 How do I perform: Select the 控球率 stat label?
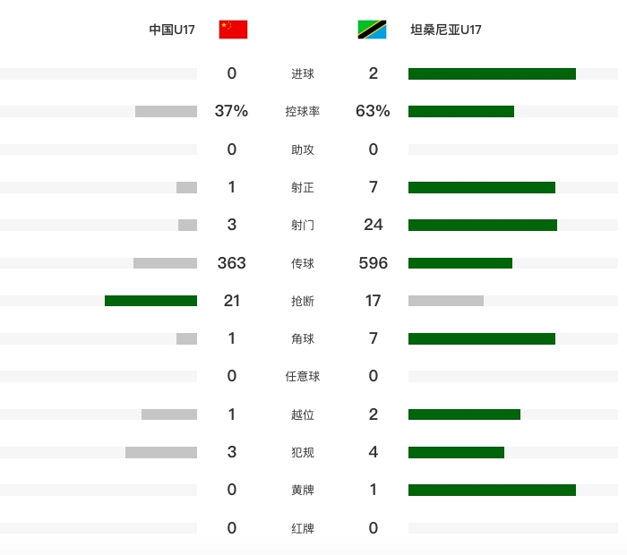pos(303,112)
